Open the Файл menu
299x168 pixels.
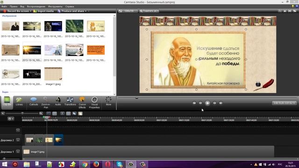(x=4, y=7)
